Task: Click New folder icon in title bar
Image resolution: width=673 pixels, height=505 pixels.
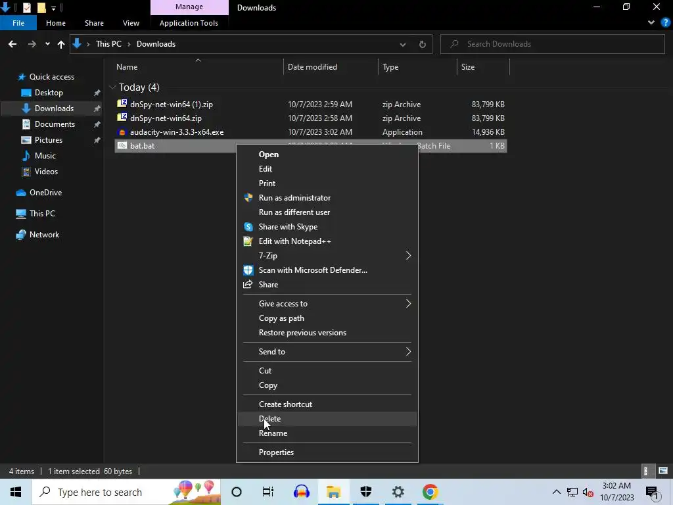Action: coord(41,7)
